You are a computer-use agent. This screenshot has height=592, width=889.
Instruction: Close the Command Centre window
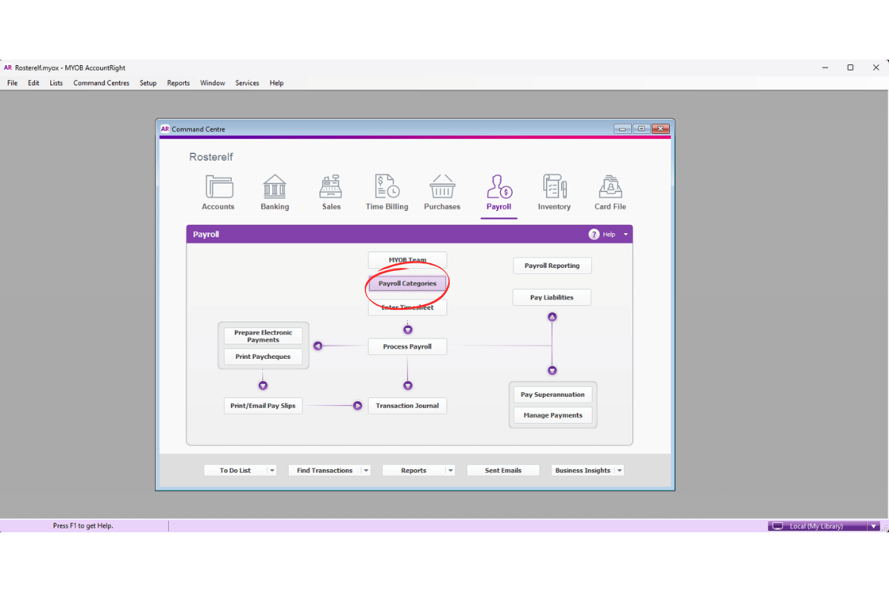tap(660, 129)
